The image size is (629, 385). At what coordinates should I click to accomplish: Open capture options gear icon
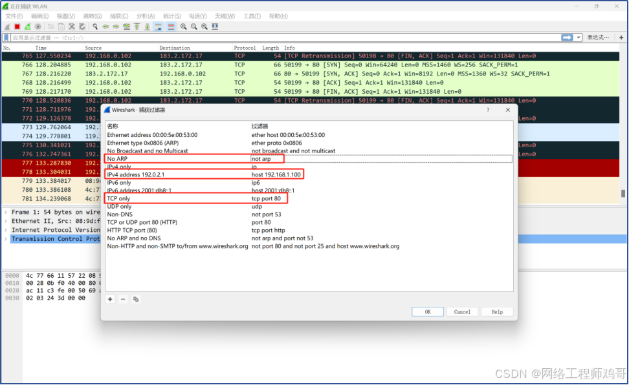[38, 27]
